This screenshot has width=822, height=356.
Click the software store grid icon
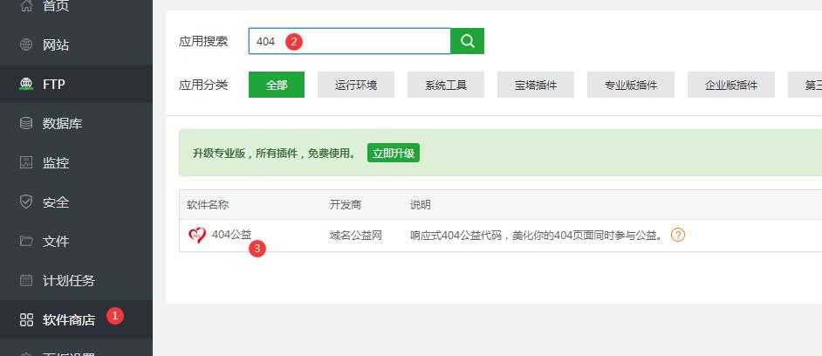26,320
